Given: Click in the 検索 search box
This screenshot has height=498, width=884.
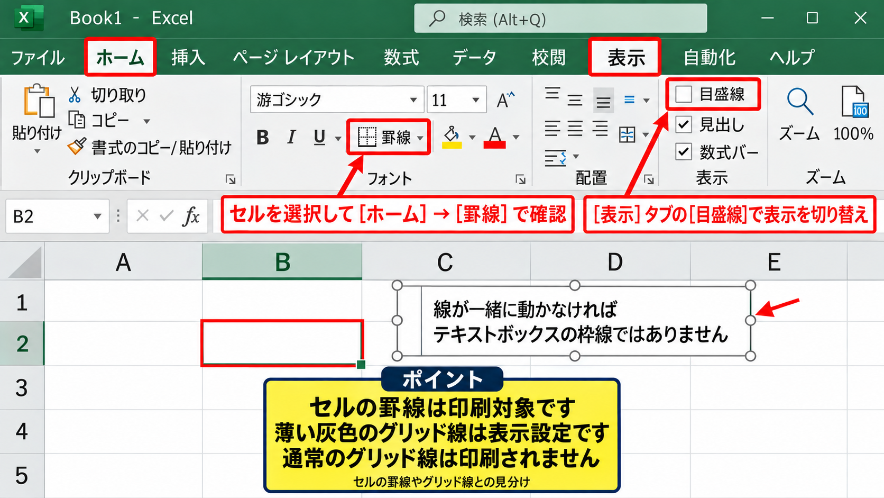Looking at the screenshot, I should tap(560, 19).
